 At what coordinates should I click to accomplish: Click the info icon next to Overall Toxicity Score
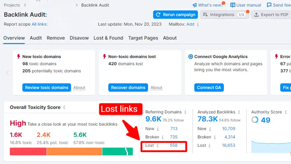click(64, 107)
